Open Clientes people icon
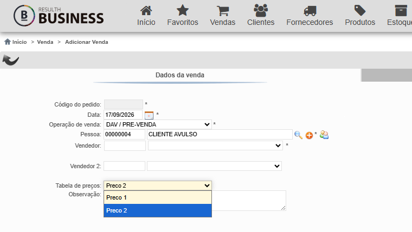 click(x=261, y=10)
